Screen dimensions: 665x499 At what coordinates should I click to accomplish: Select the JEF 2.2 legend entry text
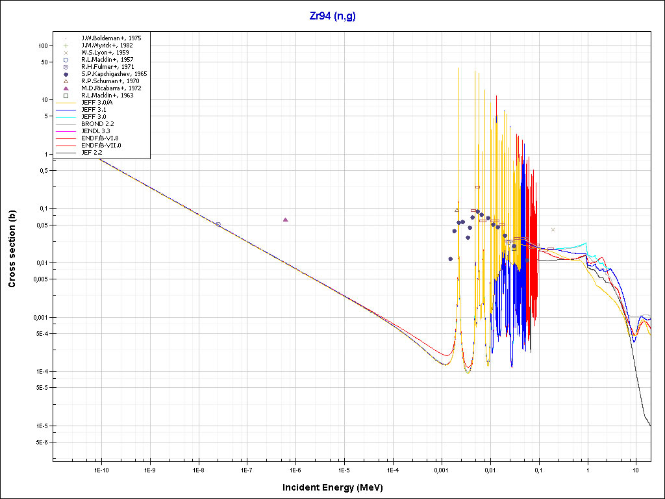click(x=94, y=153)
